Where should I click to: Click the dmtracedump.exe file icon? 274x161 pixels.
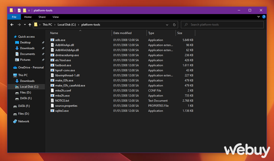click(x=52, y=55)
